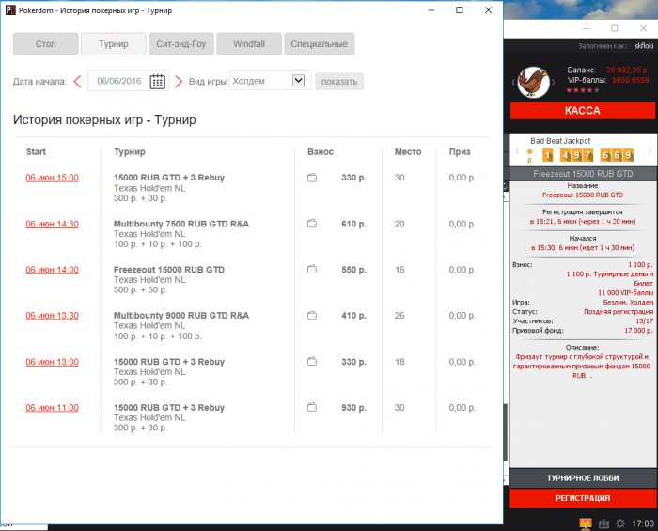The image size is (658, 531).
Task: Switch to the Windfall tab
Action: [249, 44]
